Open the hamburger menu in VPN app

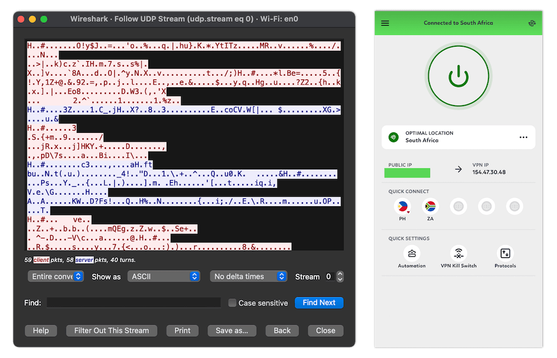pos(385,23)
